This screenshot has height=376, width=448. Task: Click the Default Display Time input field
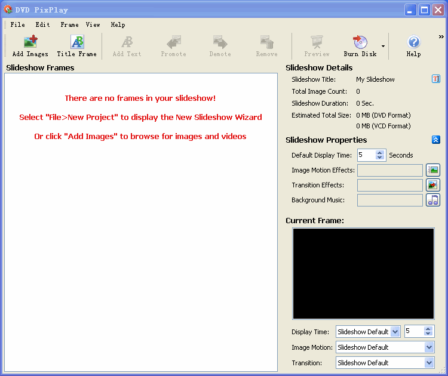click(366, 155)
